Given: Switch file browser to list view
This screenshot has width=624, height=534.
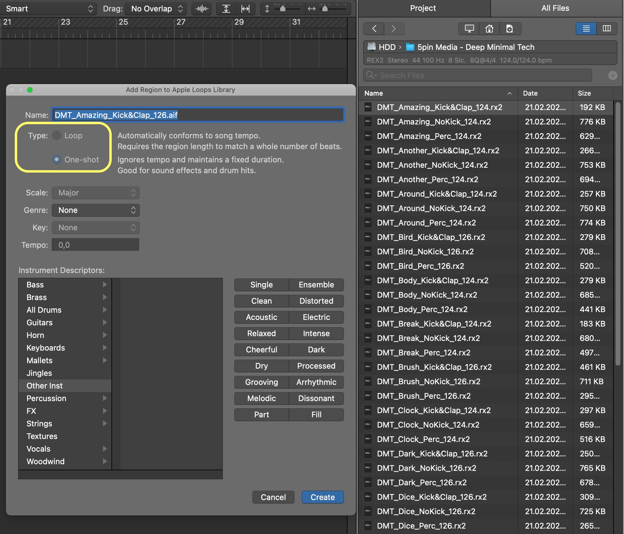Looking at the screenshot, I should pos(586,29).
